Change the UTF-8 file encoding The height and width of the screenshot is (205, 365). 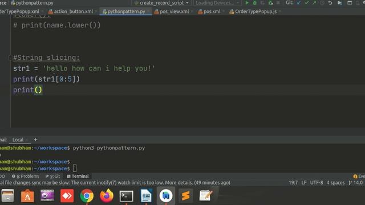tap(317, 183)
